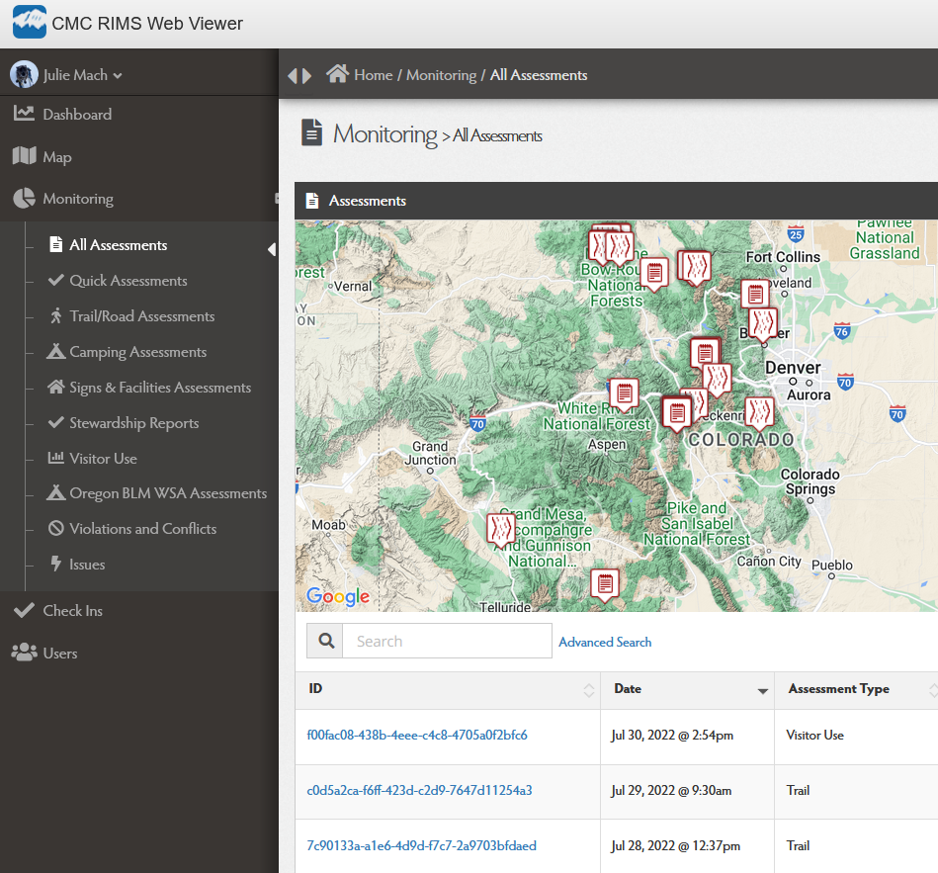
Task: Open Trail/Road Assessments hiker icon
Action: [55, 315]
